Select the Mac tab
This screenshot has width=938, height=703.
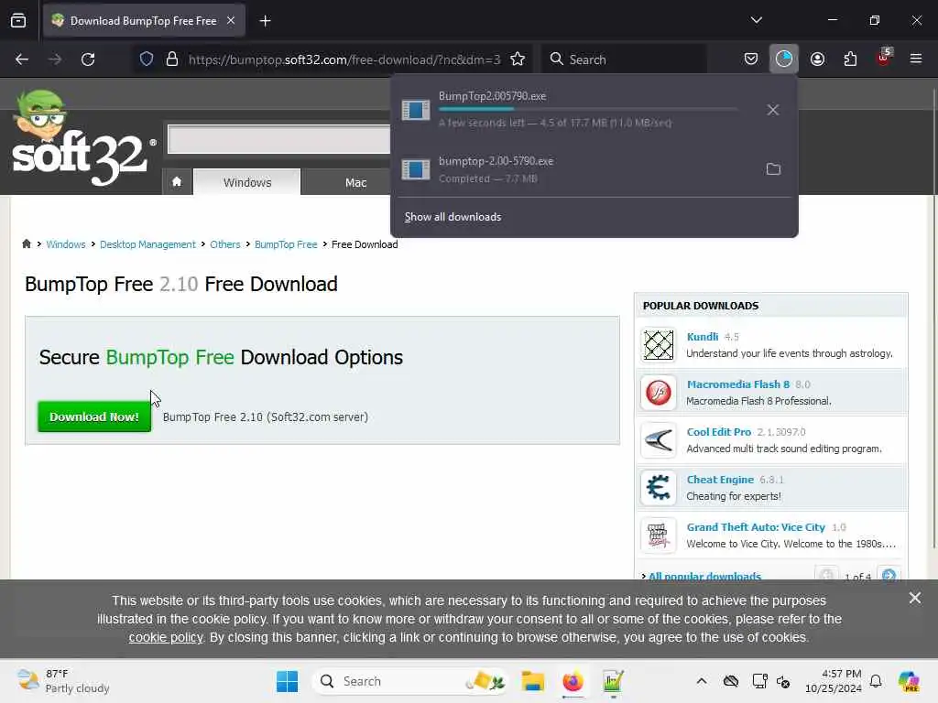pos(356,182)
